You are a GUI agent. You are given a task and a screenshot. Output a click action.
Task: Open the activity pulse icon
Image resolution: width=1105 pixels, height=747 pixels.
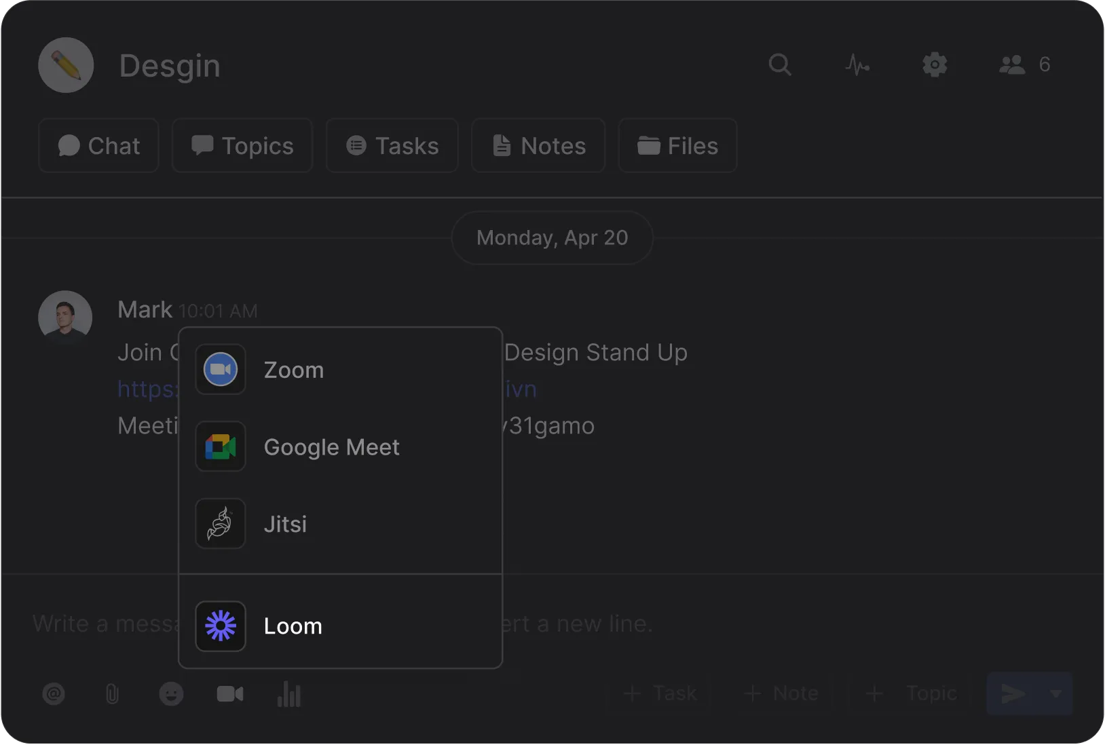pos(857,65)
